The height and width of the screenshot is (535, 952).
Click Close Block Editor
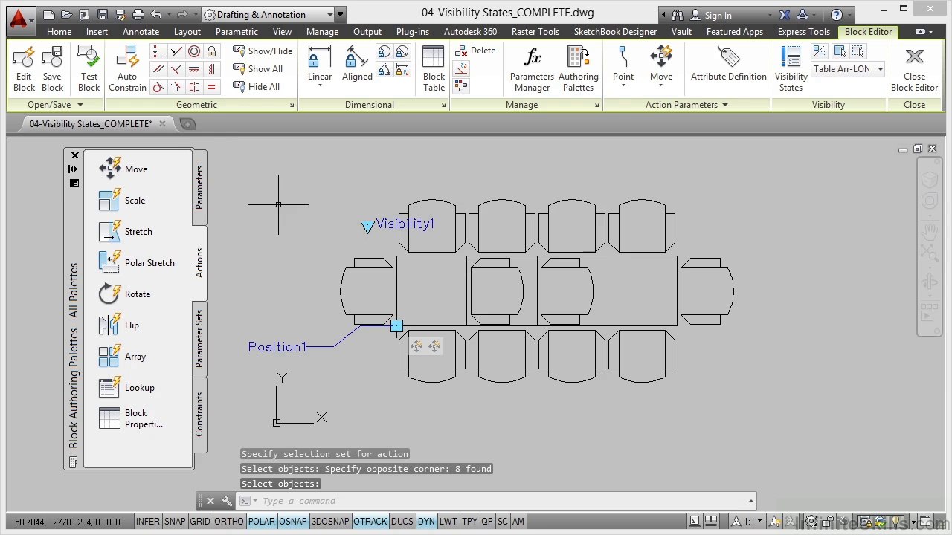coord(914,68)
